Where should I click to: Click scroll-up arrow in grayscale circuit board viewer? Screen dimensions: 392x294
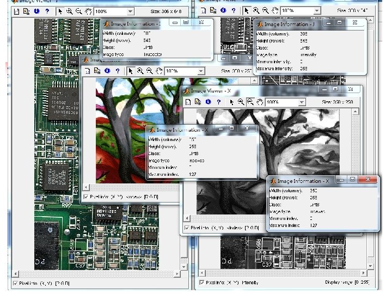[371, 20]
